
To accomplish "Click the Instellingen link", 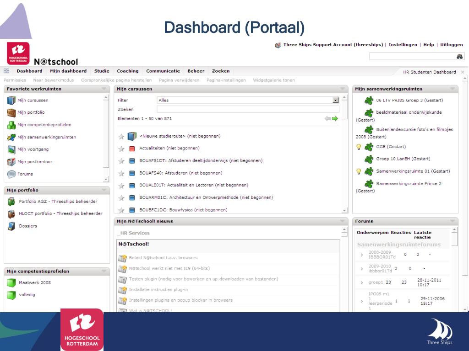I will [403, 45].
